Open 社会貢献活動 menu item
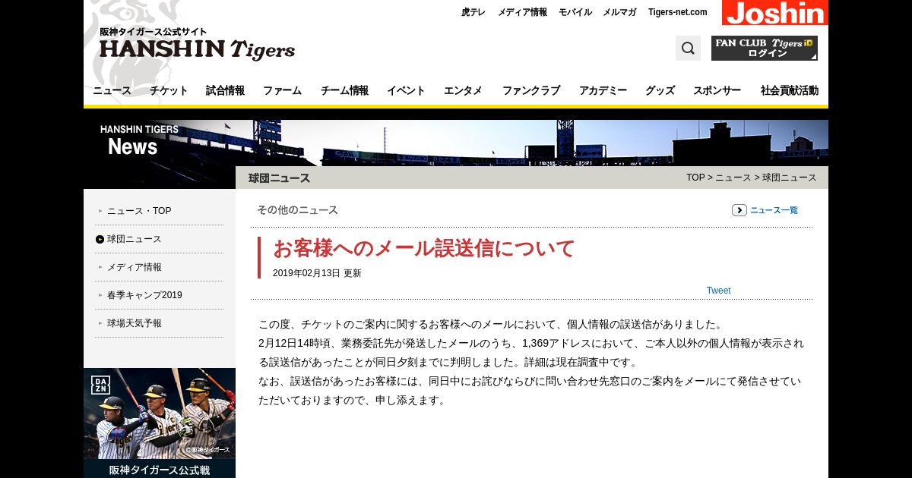The width and height of the screenshot is (912, 478). pyautogui.click(x=790, y=90)
